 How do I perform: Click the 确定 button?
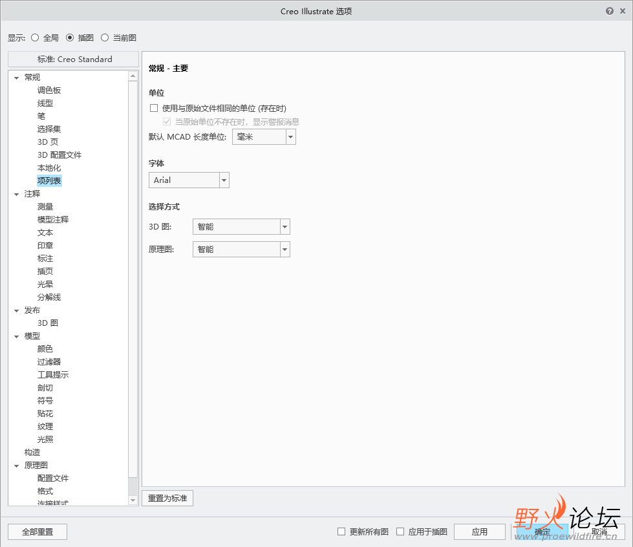click(542, 531)
